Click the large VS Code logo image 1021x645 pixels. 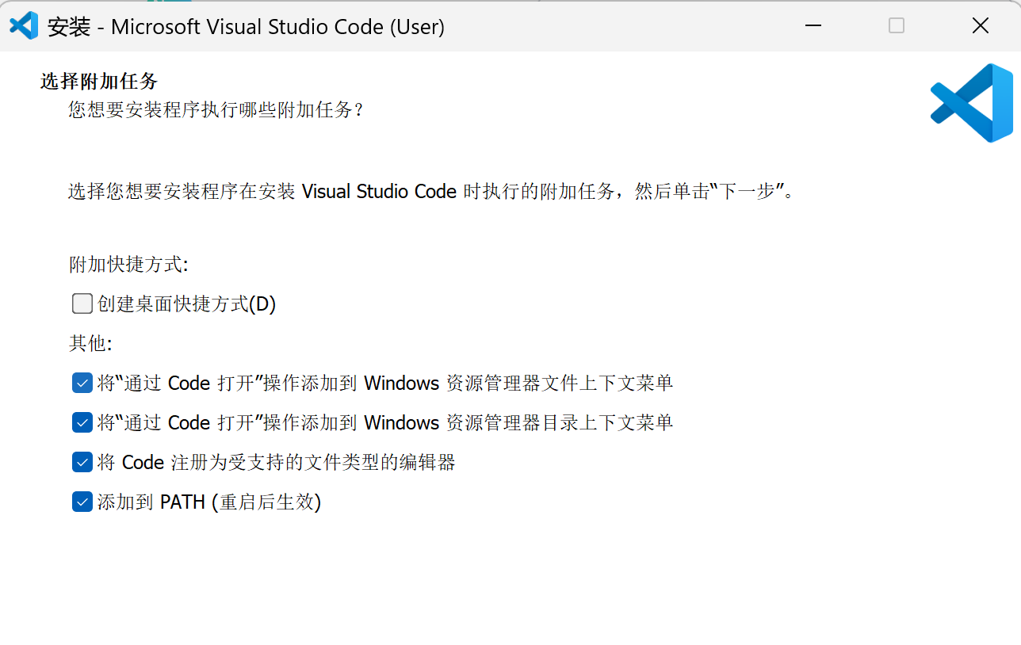tap(972, 103)
